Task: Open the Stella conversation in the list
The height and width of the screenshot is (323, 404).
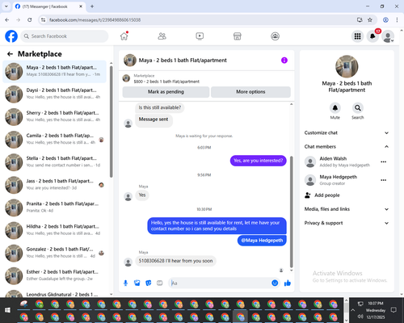Action: point(54,162)
